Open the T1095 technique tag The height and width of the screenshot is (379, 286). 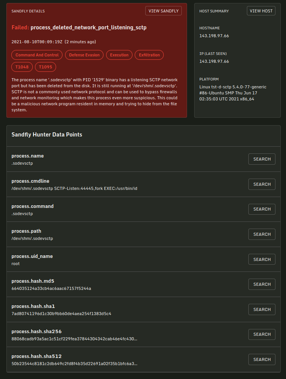click(x=46, y=67)
